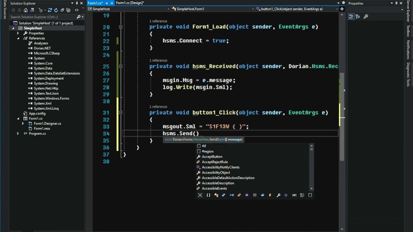
Task: Click the Show All Files icon
Action: pos(69,10)
